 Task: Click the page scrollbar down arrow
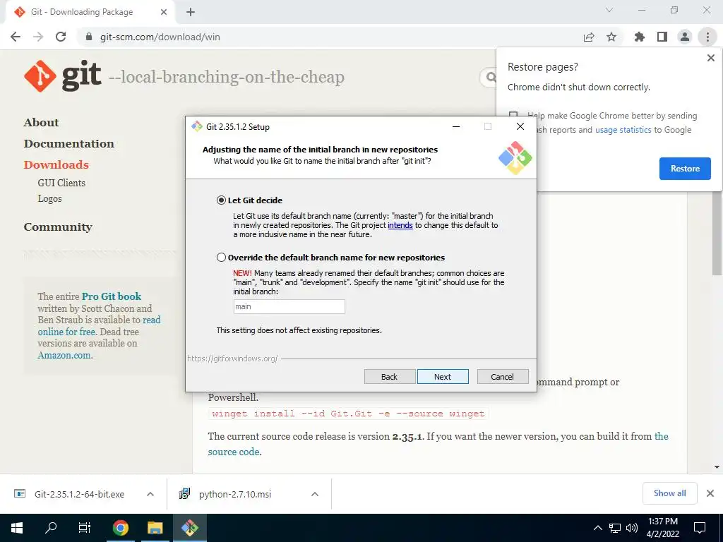point(717,467)
